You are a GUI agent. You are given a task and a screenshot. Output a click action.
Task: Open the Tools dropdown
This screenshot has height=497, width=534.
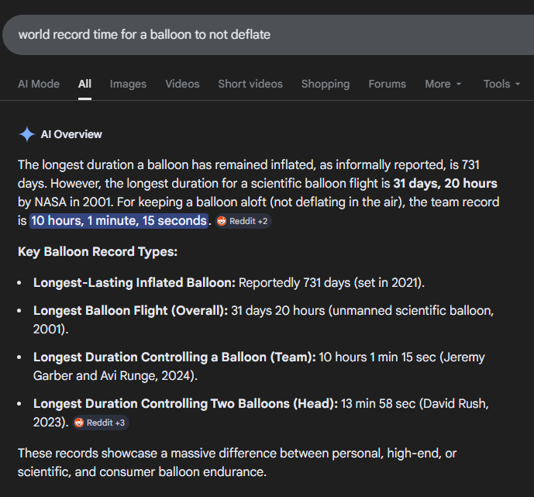[501, 84]
